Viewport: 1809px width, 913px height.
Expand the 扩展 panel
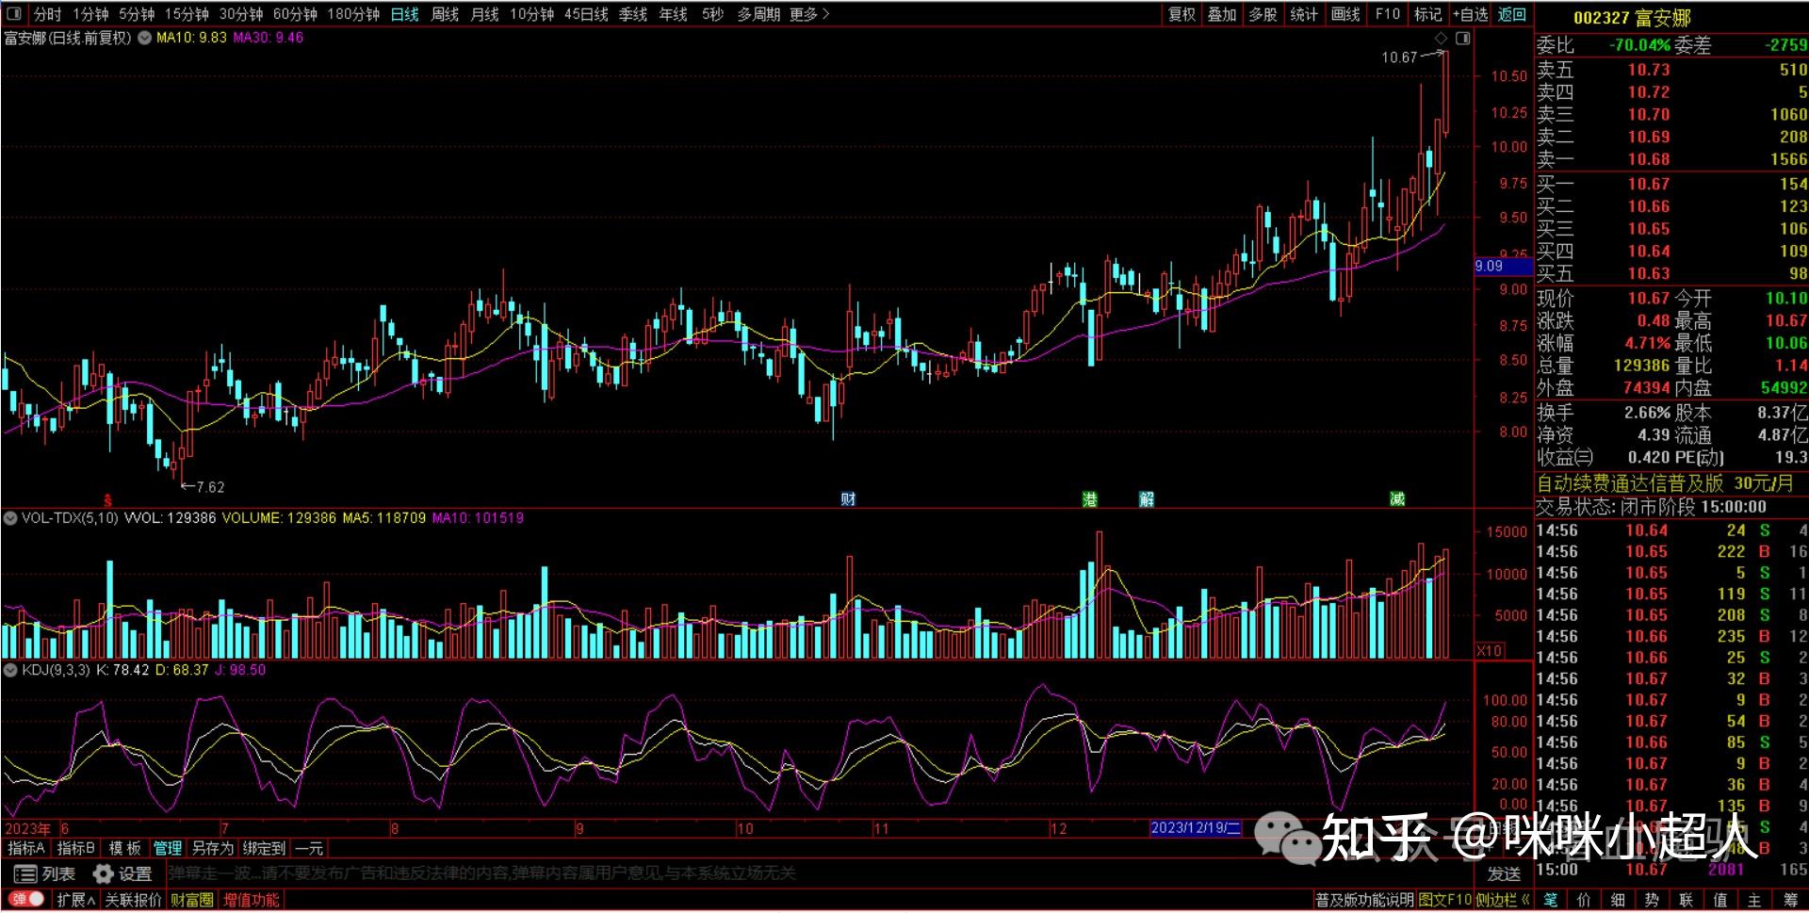[75, 901]
